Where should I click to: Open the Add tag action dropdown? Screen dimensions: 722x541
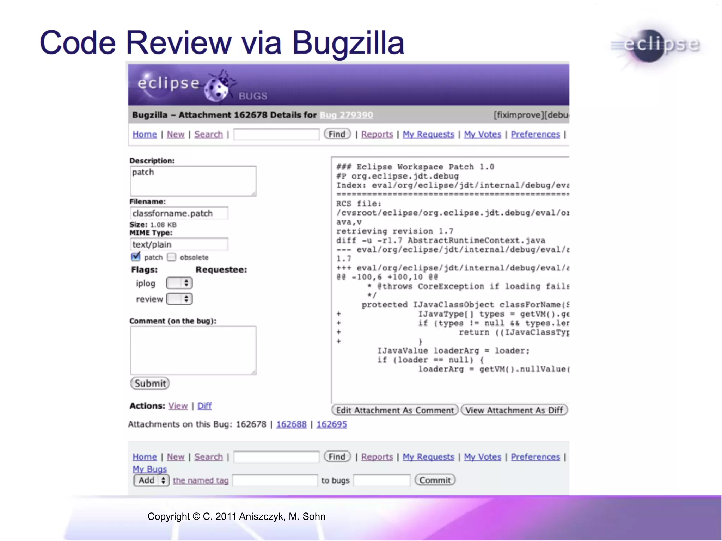151,480
